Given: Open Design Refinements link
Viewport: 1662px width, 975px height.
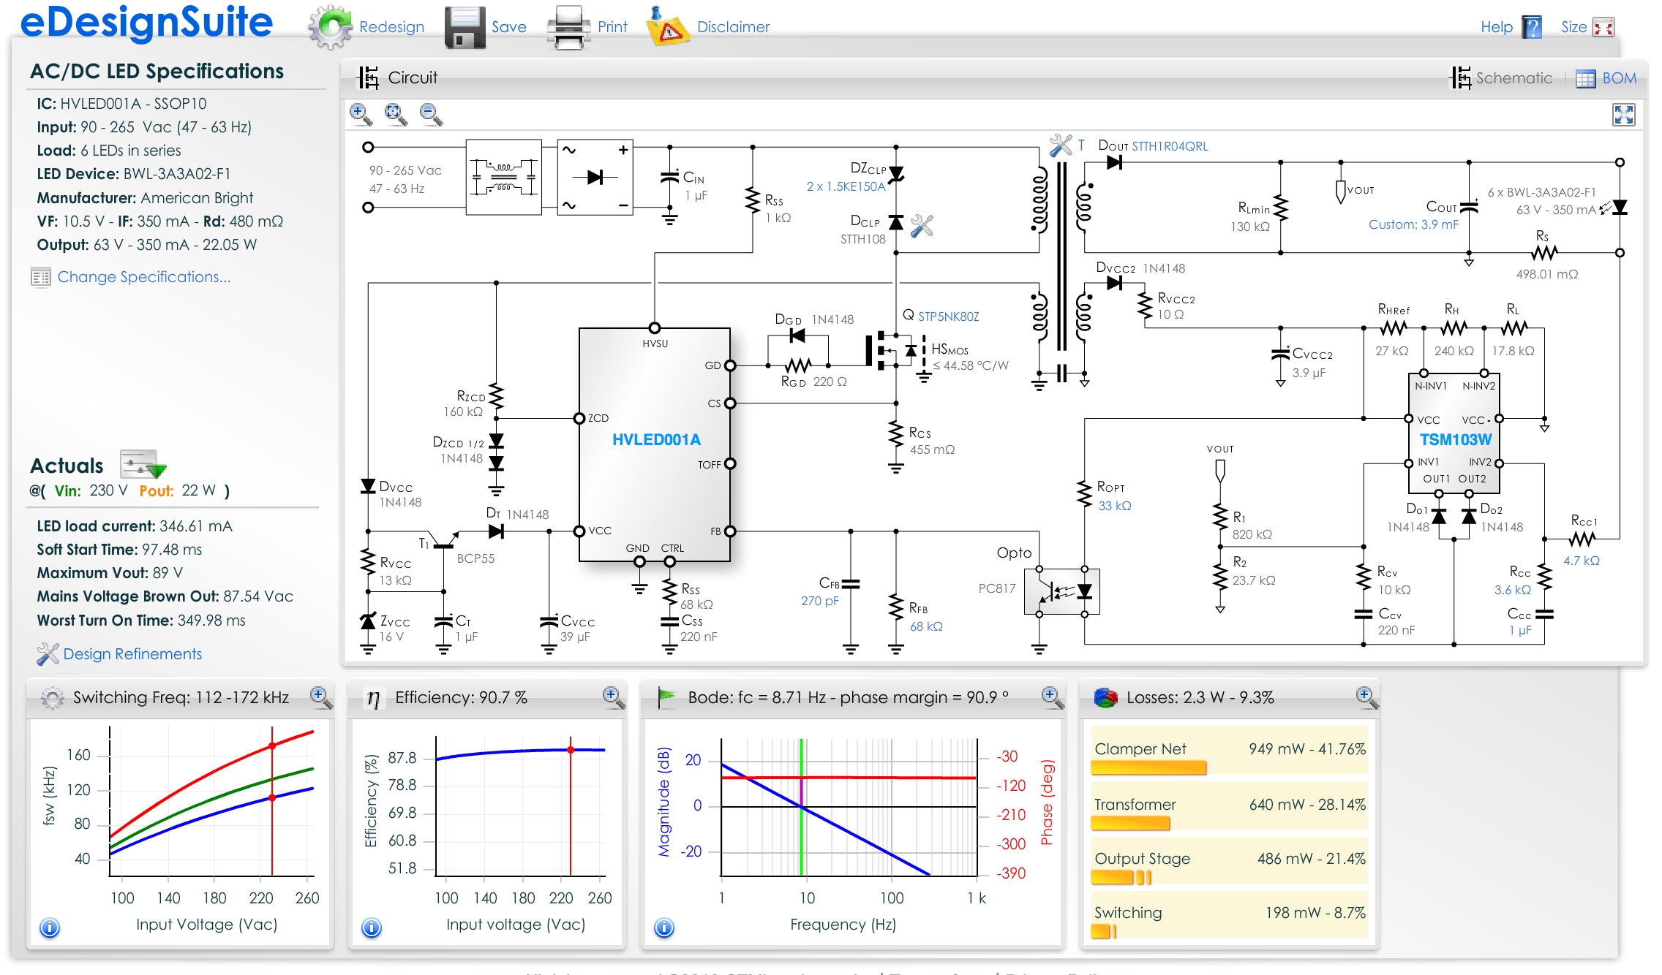Looking at the screenshot, I should click(x=132, y=654).
